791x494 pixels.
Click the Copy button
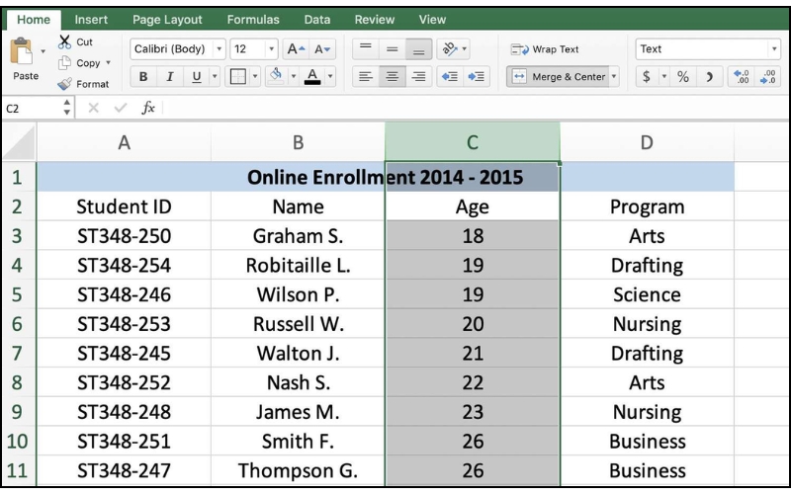(x=85, y=63)
